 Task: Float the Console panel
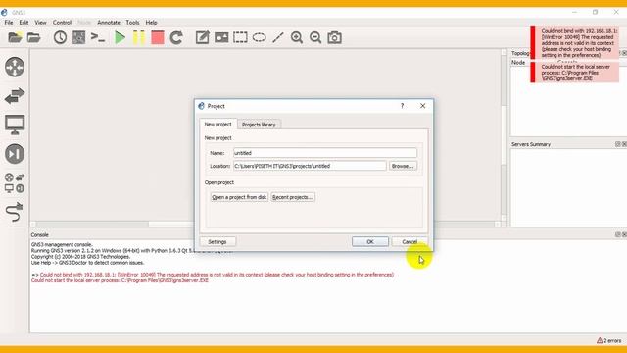point(618,235)
